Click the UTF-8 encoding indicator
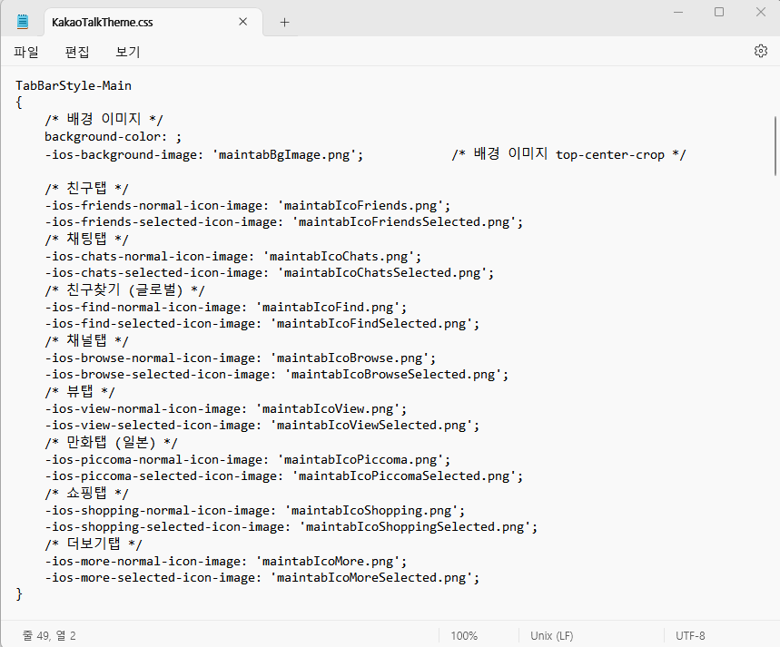 tap(690, 635)
